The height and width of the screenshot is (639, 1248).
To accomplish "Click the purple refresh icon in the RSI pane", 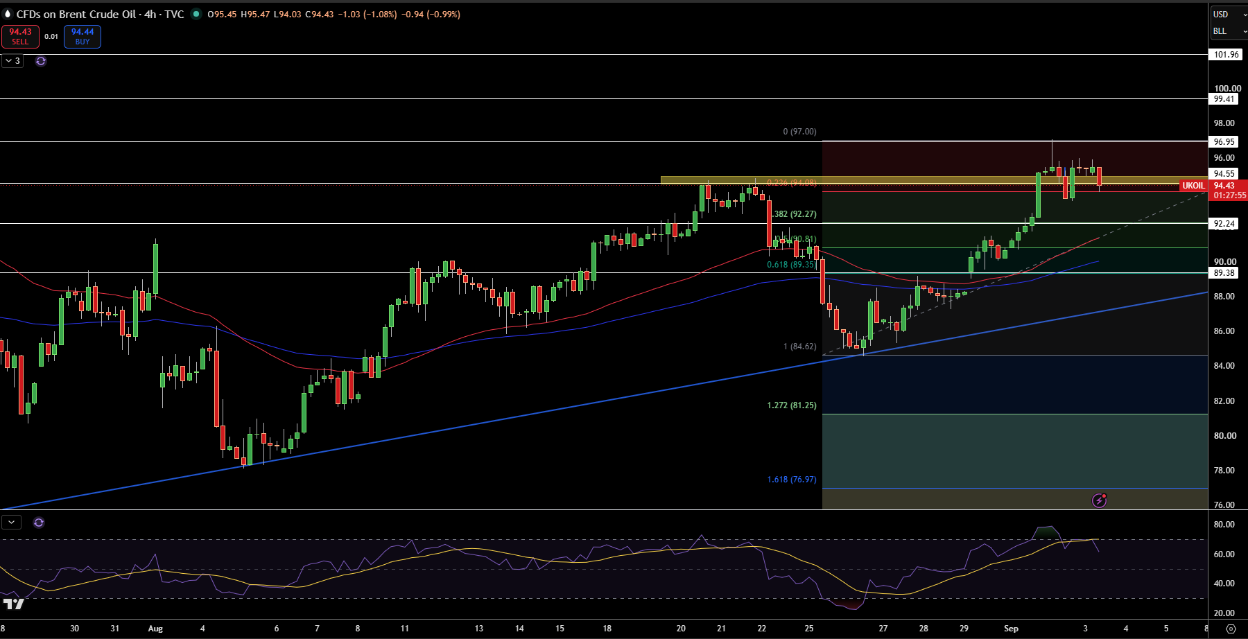I will pos(39,523).
